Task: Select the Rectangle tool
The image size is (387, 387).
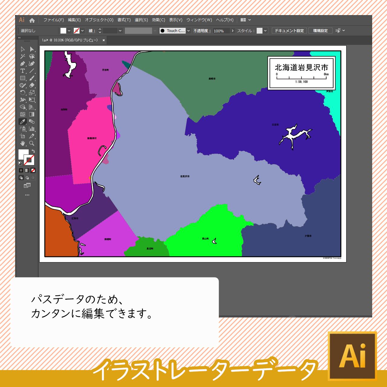Action: click(x=23, y=78)
